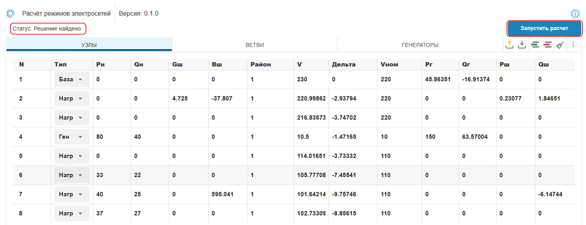Viewport: 586px width, 225px height.
Task: Click the Дельта column header
Action: coord(344,64)
